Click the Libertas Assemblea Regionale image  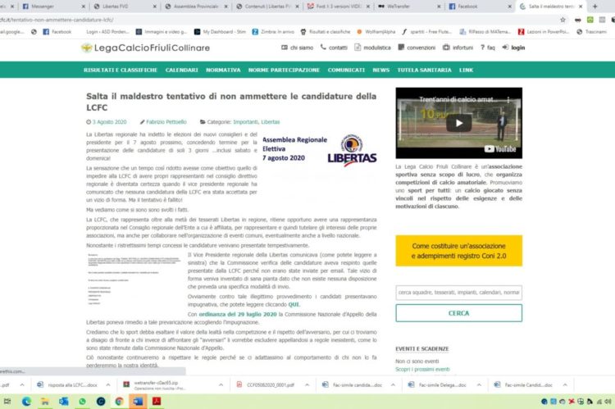pos(319,150)
